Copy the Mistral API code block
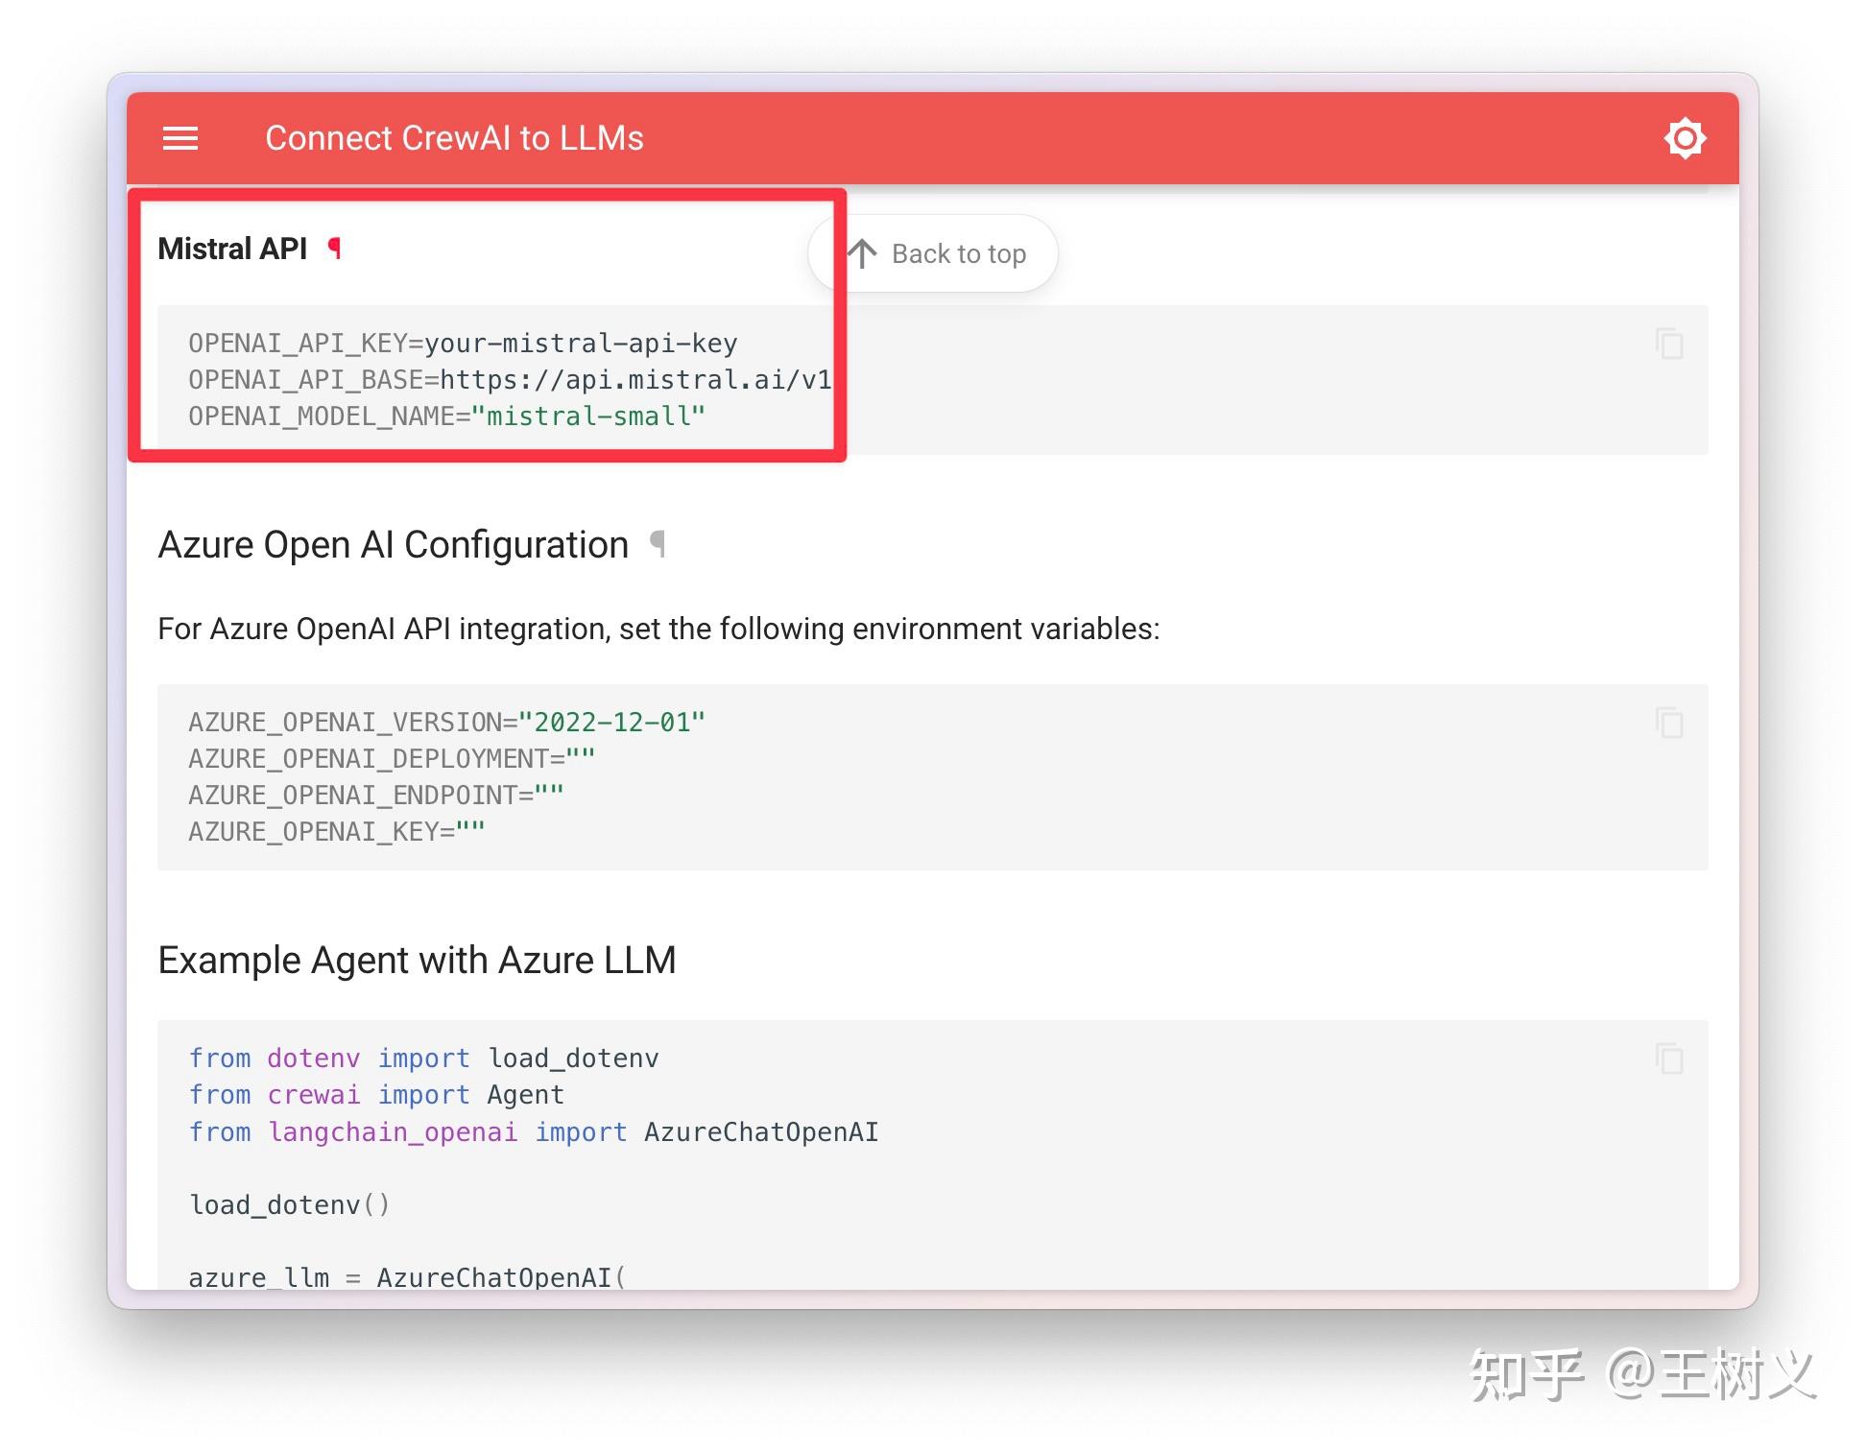This screenshot has height=1451, width=1866. click(x=1669, y=344)
